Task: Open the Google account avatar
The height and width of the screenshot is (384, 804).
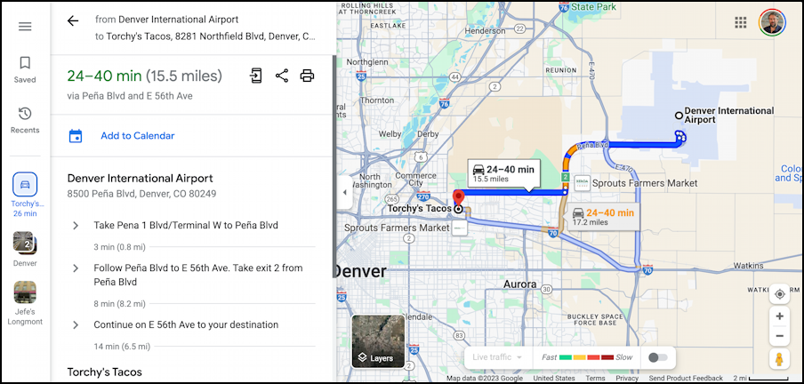Action: pos(772,22)
